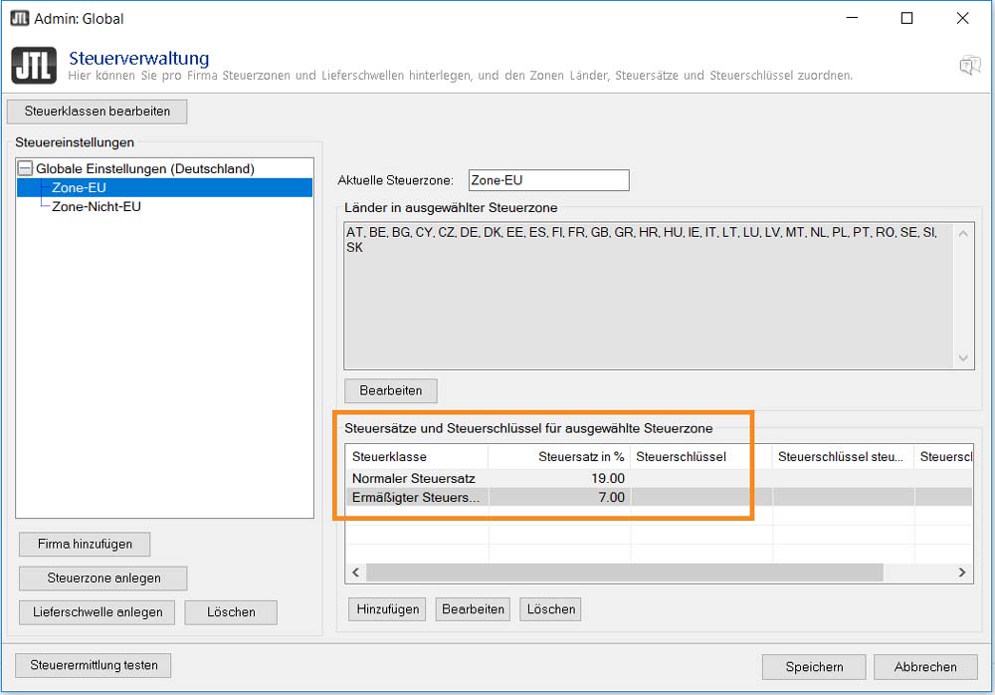The image size is (995, 695).
Task: Select the Normaler Steuersatz row
Action: [x=659, y=478]
